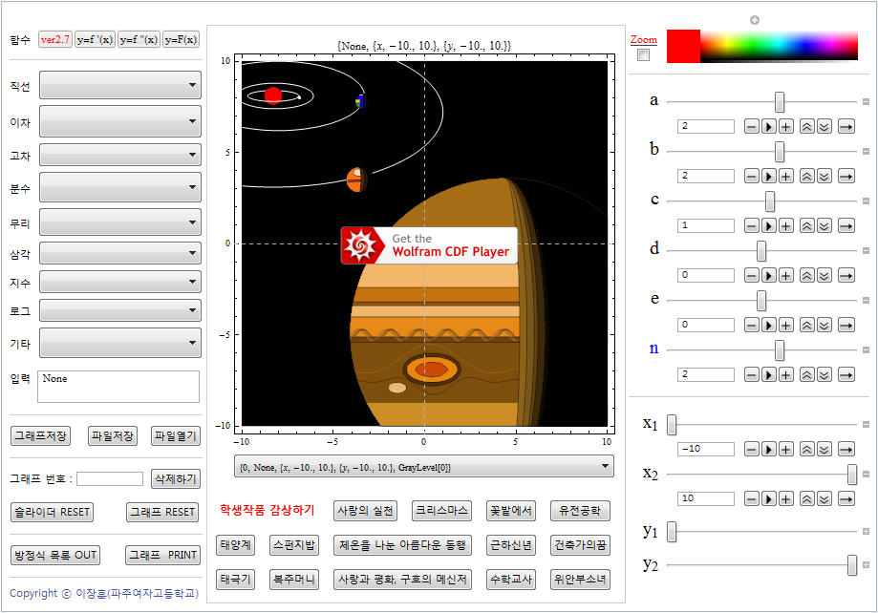
Task: Click the x2 slider handle
Action: [851, 475]
